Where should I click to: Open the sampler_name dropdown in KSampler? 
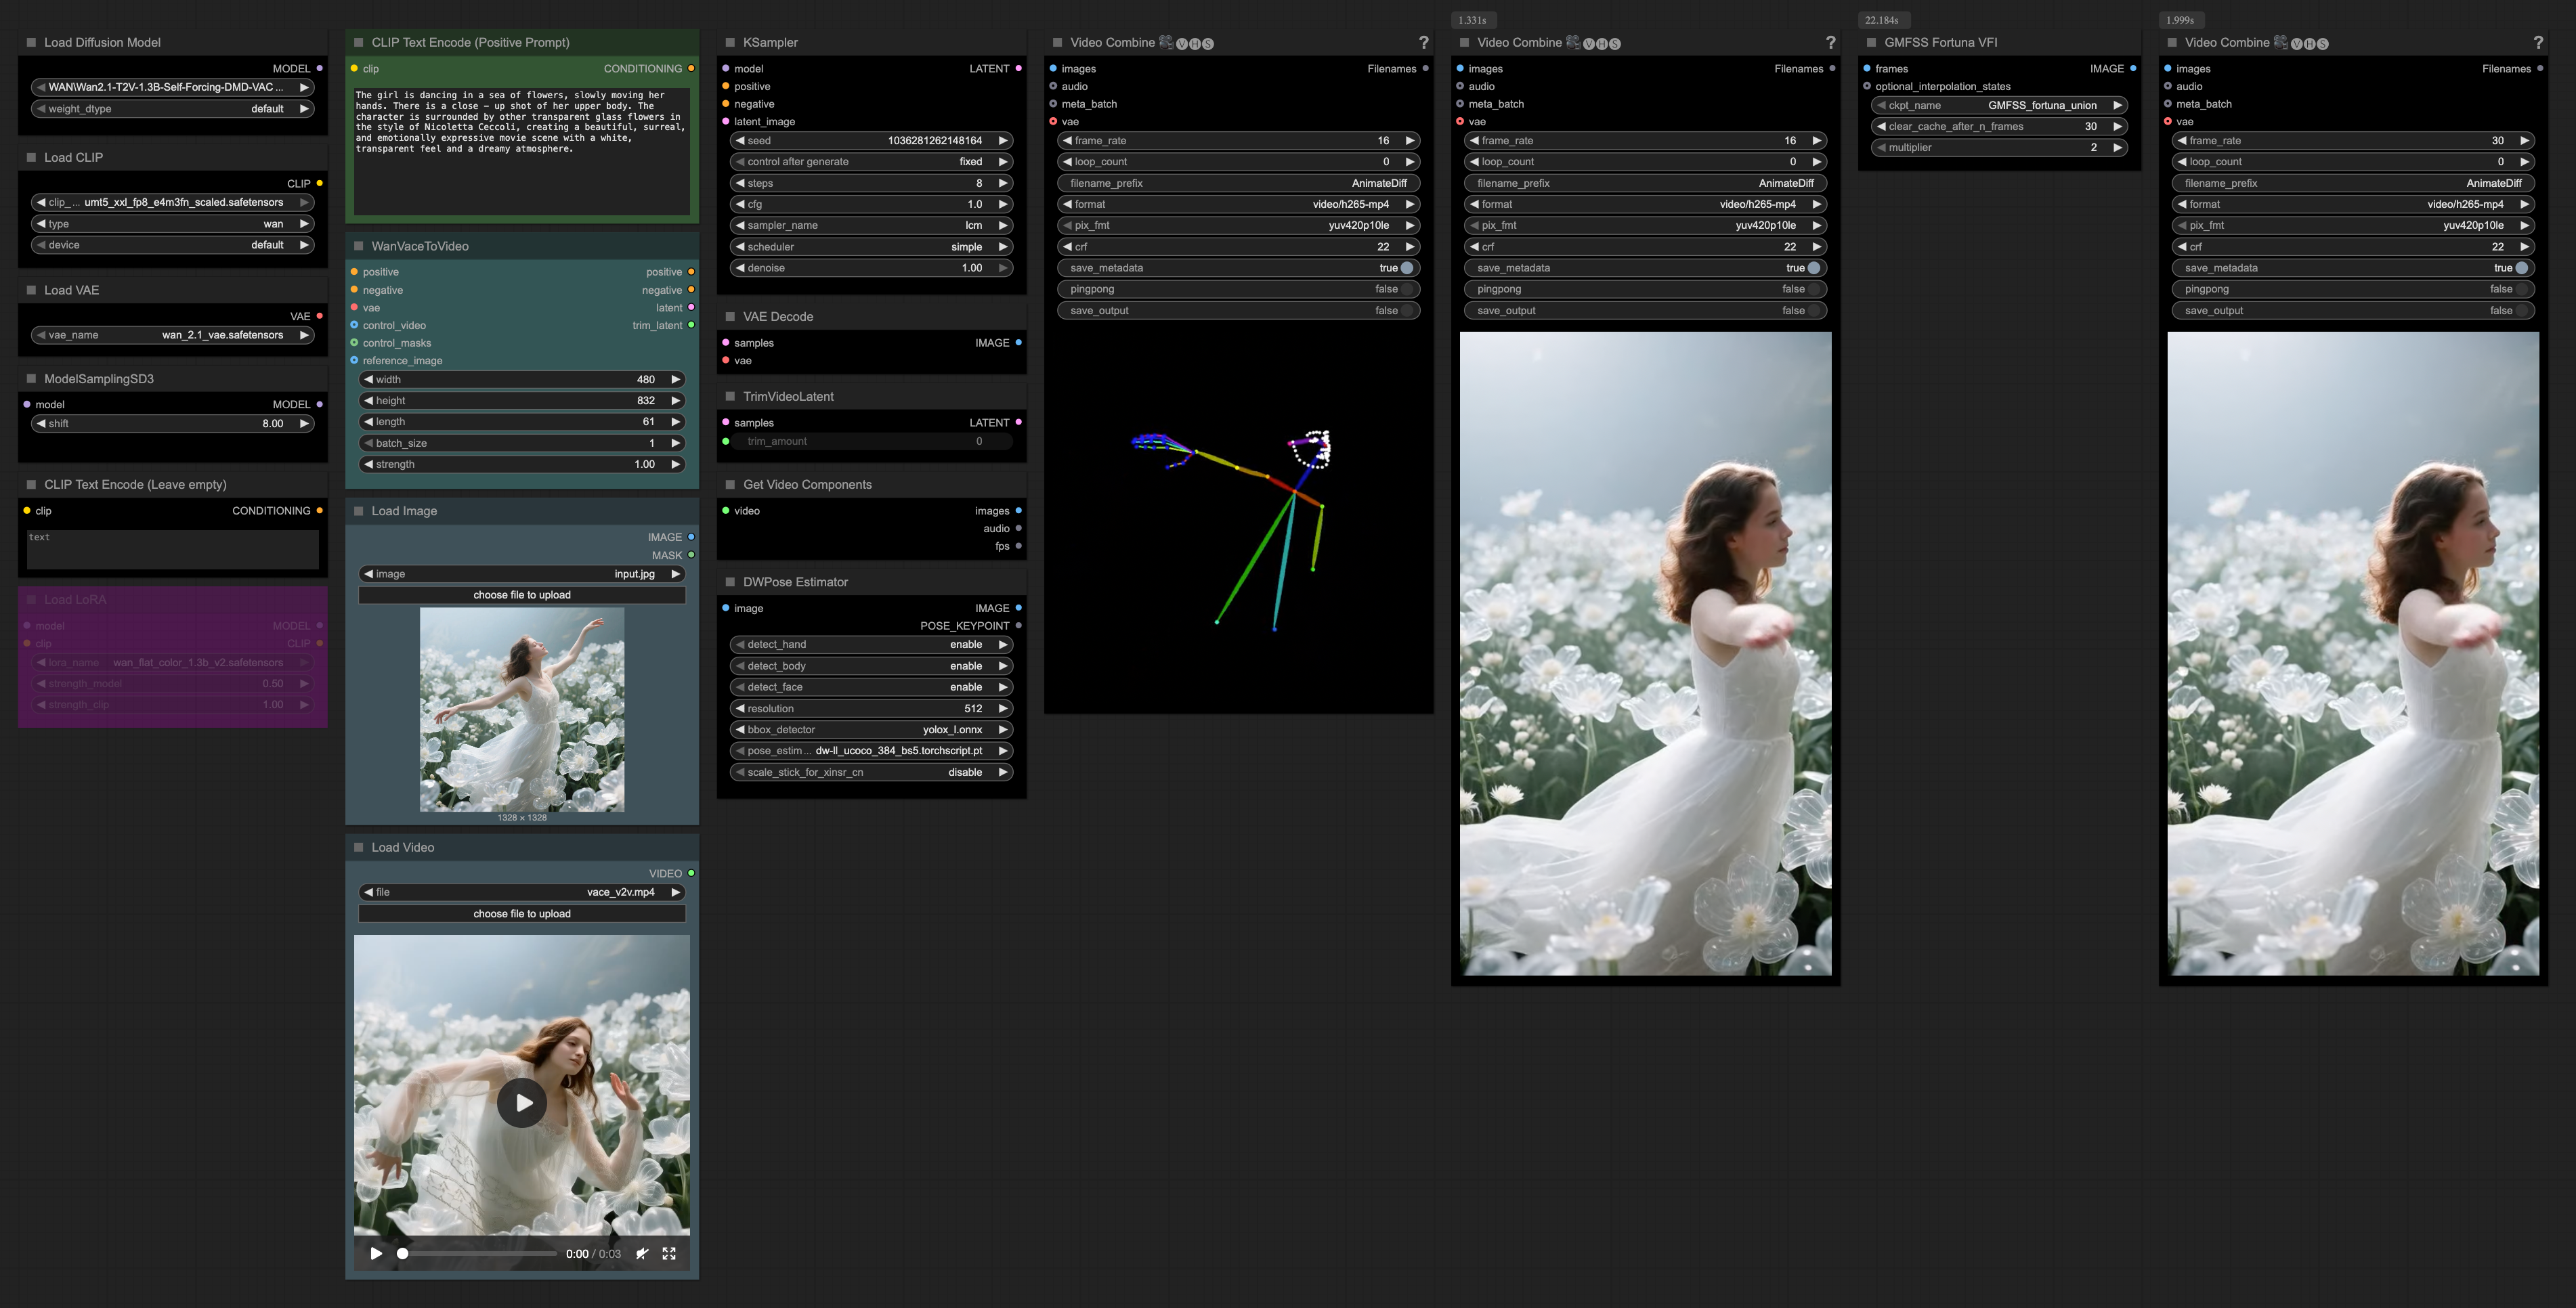pos(870,225)
